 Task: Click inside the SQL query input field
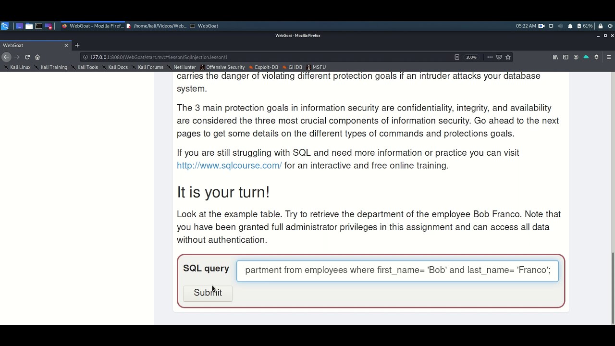(397, 271)
